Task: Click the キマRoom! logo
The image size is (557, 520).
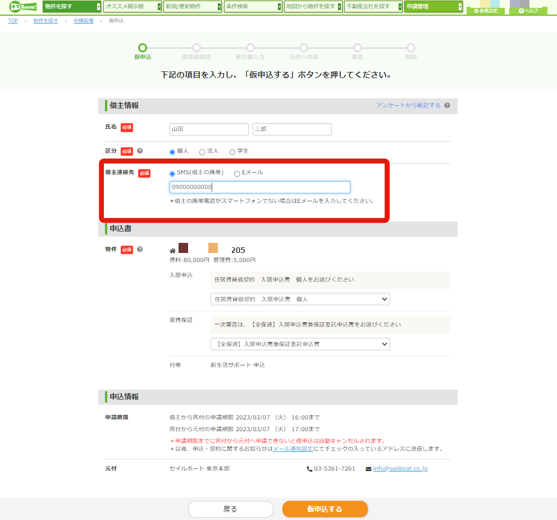Action: (24, 6)
